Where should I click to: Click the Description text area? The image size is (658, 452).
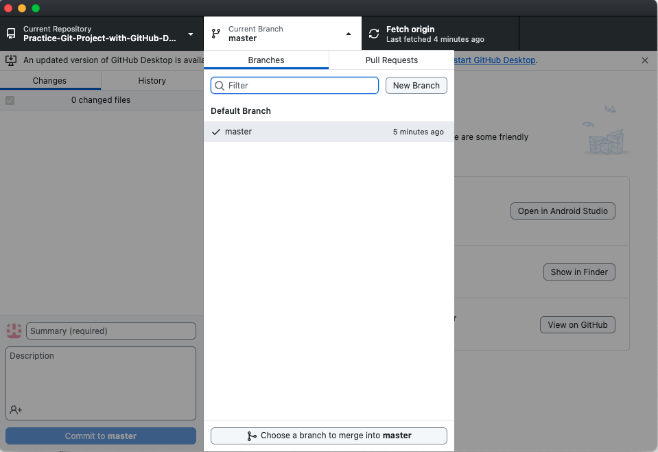click(101, 383)
